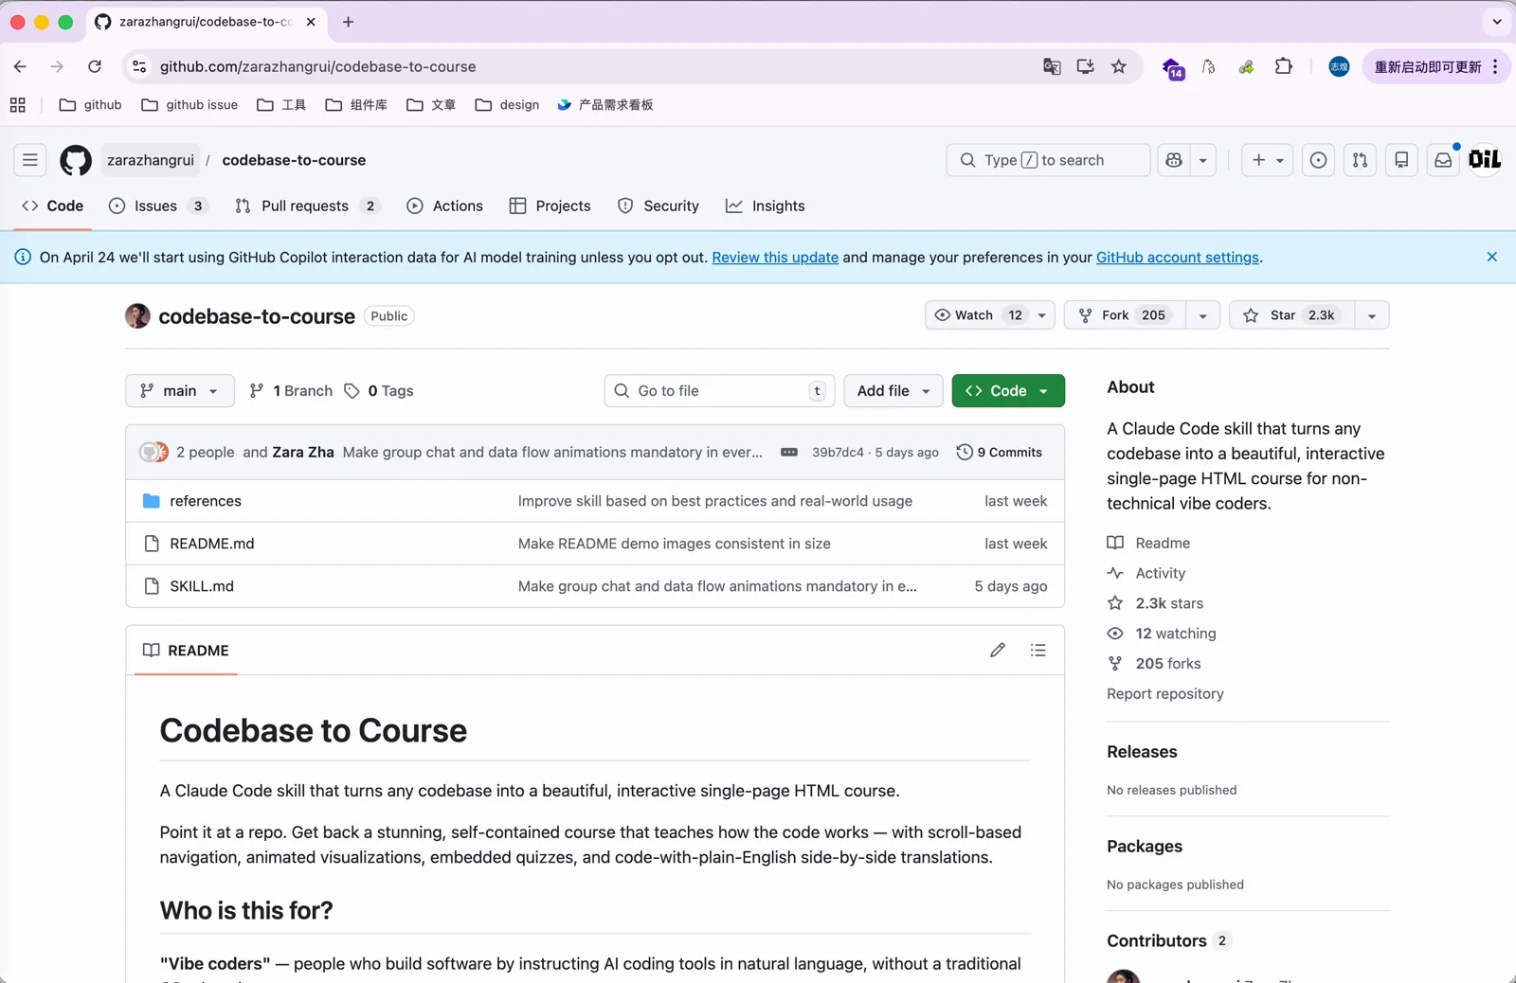This screenshot has height=983, width=1516.
Task: Open the main branch selector
Action: tap(180, 391)
